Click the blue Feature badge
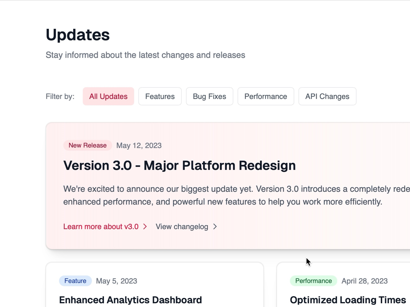The height and width of the screenshot is (307, 410). pos(75,281)
